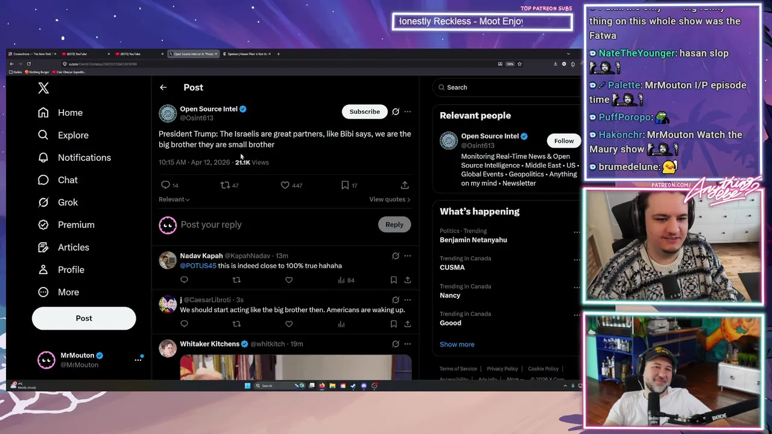Switch to Opinion Hasan Piker browser tab

point(246,54)
